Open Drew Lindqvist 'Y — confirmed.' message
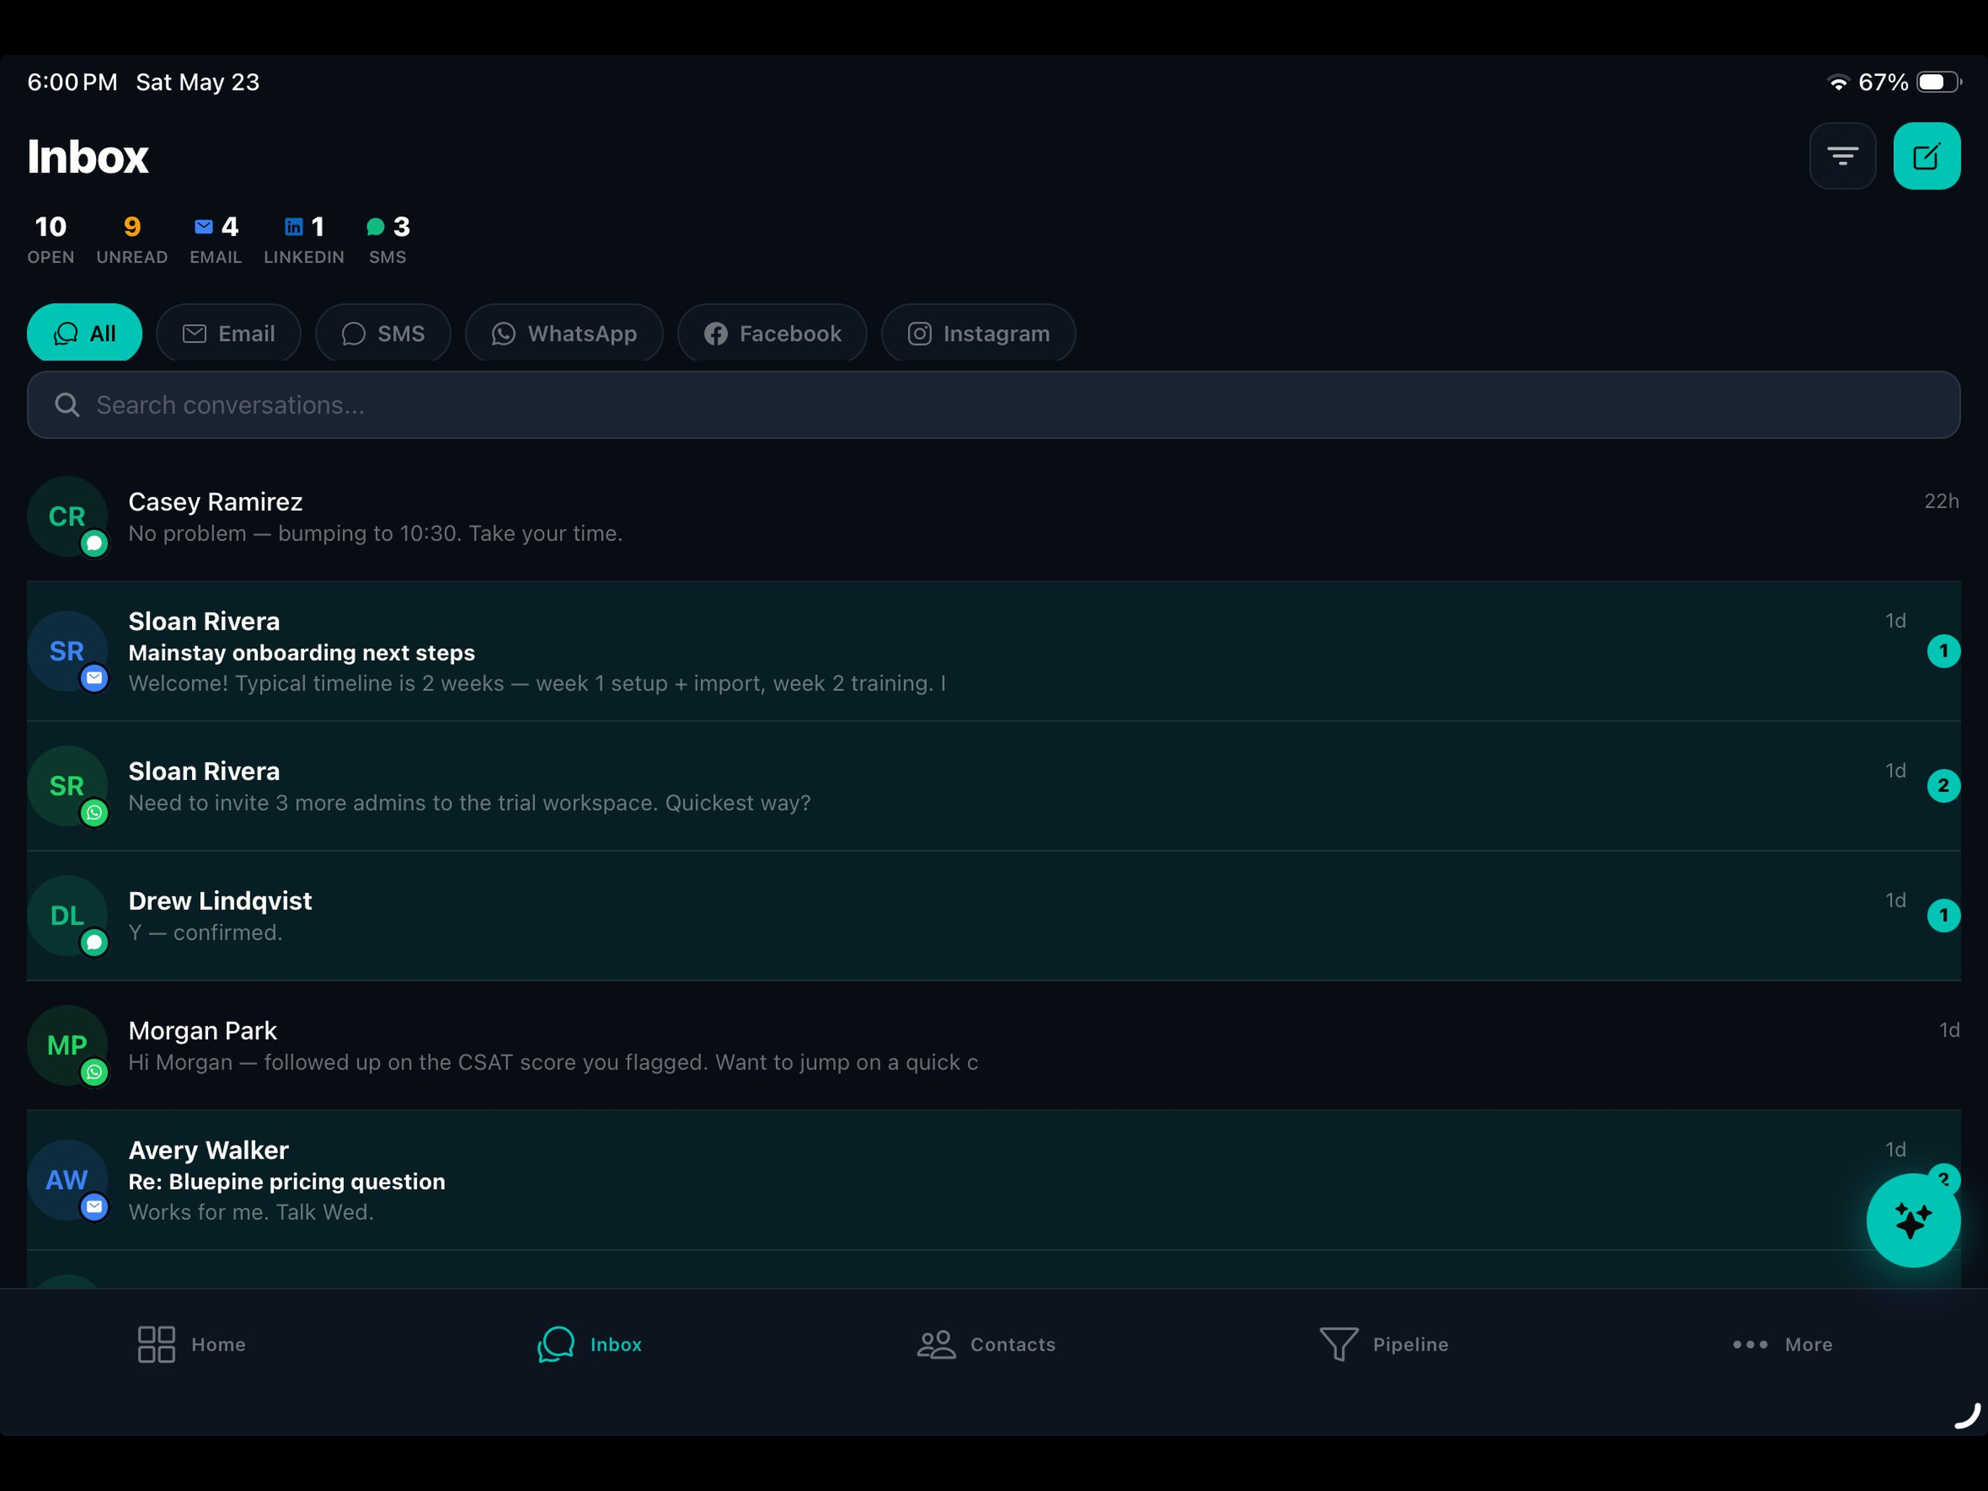The image size is (1988, 1491). [x=993, y=916]
